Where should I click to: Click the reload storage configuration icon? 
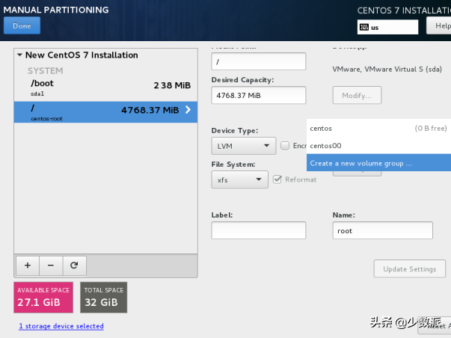[x=74, y=265]
